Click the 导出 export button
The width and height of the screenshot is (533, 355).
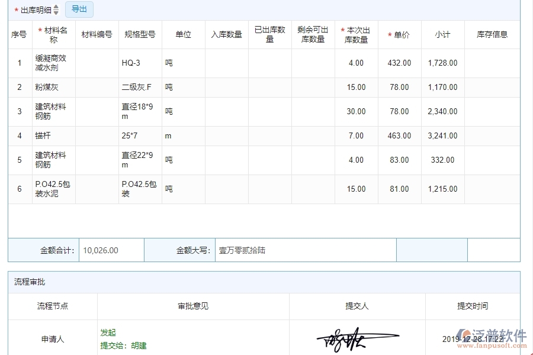tap(79, 9)
